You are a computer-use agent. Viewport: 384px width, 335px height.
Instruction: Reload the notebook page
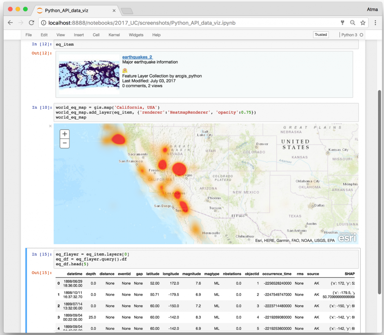tap(31, 22)
